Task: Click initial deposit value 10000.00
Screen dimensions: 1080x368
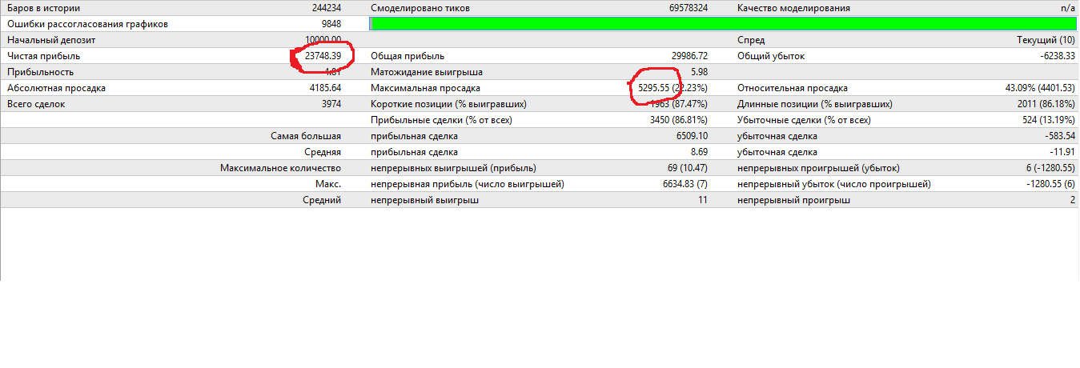Action: coord(323,40)
